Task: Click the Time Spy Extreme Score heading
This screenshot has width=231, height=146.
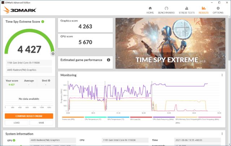Action: coord(23,22)
